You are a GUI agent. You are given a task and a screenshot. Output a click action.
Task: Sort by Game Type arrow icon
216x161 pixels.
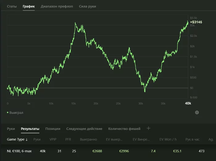click(27, 139)
